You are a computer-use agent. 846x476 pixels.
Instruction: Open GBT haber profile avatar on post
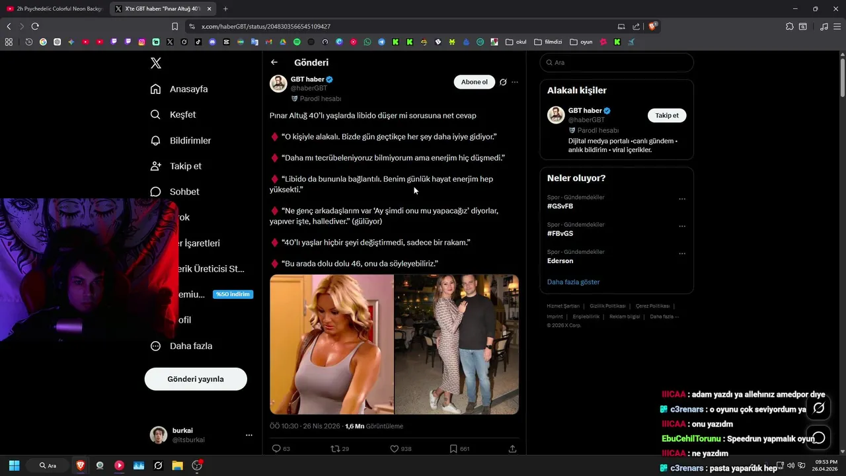coord(278,83)
